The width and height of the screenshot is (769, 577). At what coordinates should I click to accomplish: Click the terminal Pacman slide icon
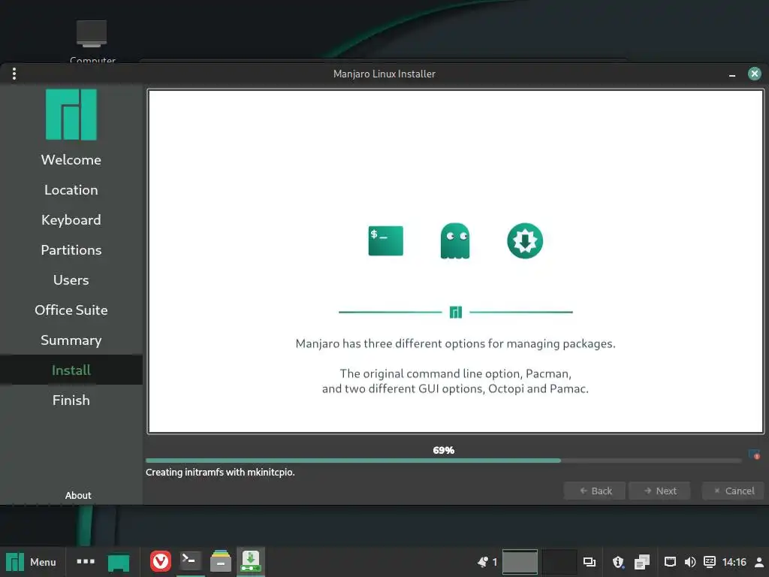[x=385, y=240]
